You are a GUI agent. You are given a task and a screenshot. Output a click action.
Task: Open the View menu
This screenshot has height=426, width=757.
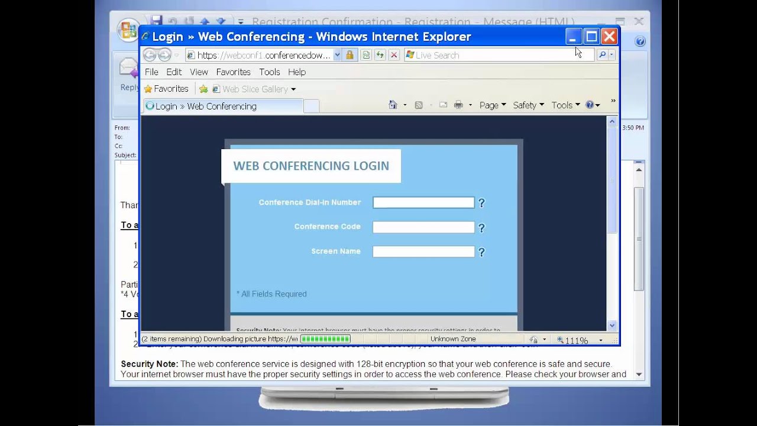coord(199,72)
